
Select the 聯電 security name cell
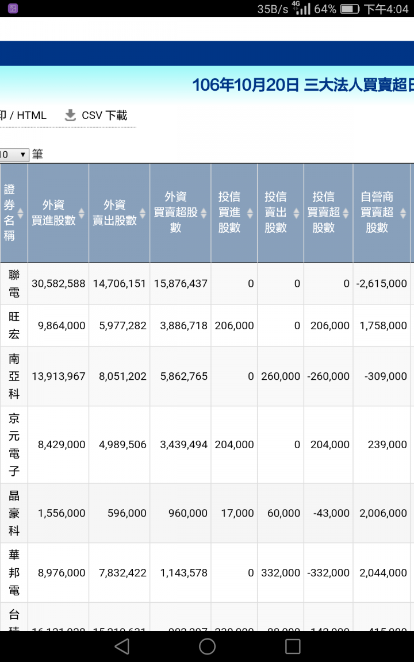14,284
